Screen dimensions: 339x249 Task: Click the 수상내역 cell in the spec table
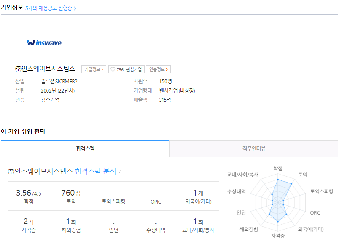pos(156,225)
